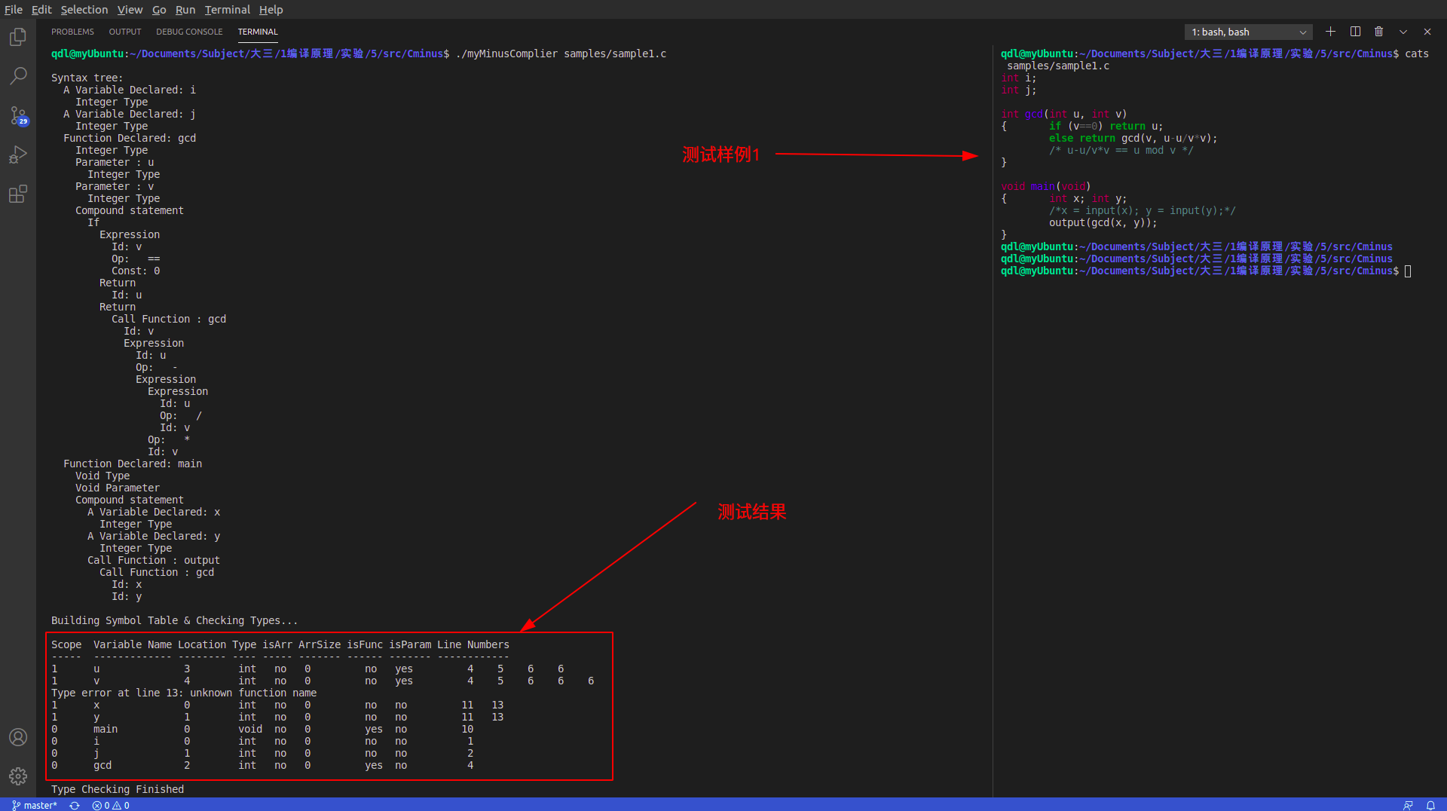Click 'Type error at line 13' message
This screenshot has height=811, width=1447.
[x=184, y=693]
